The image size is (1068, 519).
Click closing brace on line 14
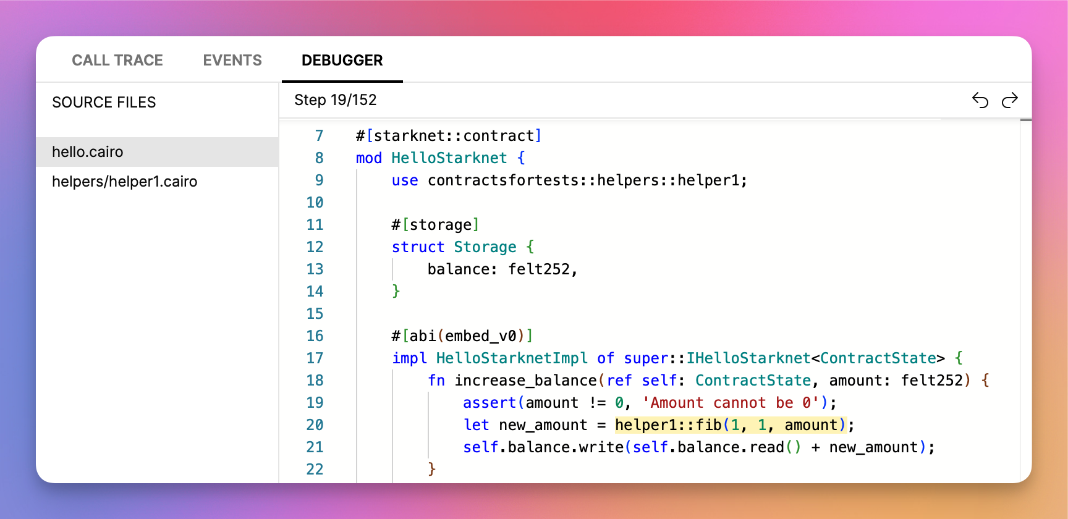(x=396, y=292)
